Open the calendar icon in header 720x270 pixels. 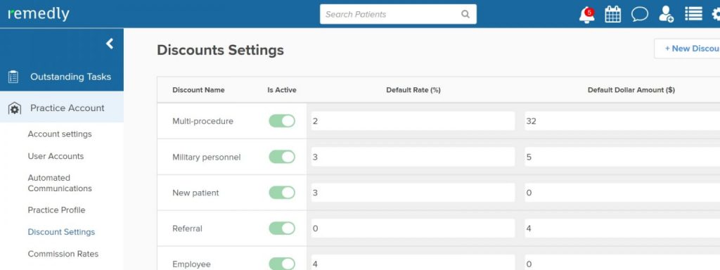[612, 14]
